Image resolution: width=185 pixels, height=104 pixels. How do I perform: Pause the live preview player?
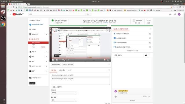pos(53,60)
